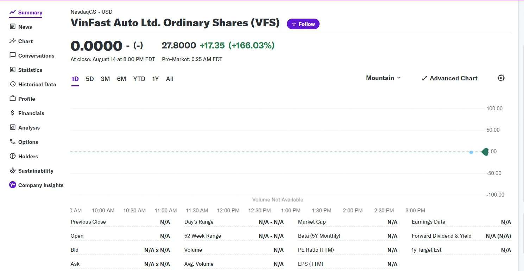The image size is (524, 271).
Task: Open the News section icon
Action: [12, 26]
